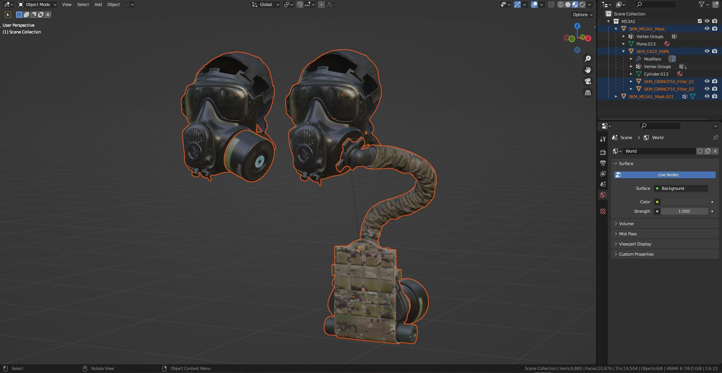This screenshot has height=373, width=722.
Task: Click the hand pan view icon
Action: point(588,70)
